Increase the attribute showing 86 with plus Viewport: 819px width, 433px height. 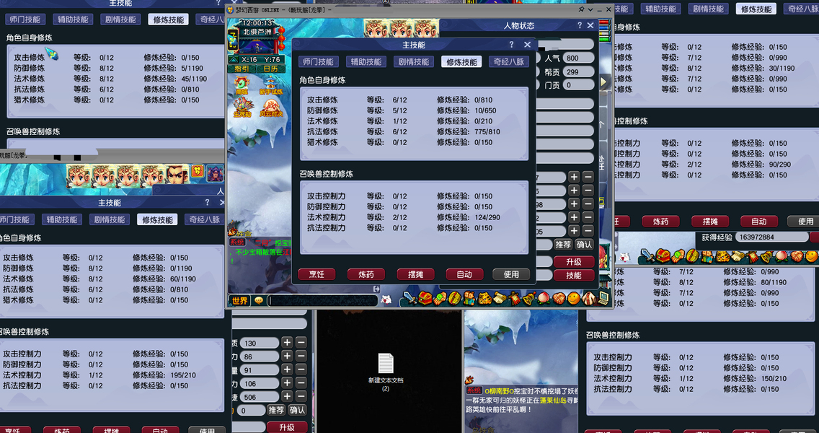[x=287, y=356]
